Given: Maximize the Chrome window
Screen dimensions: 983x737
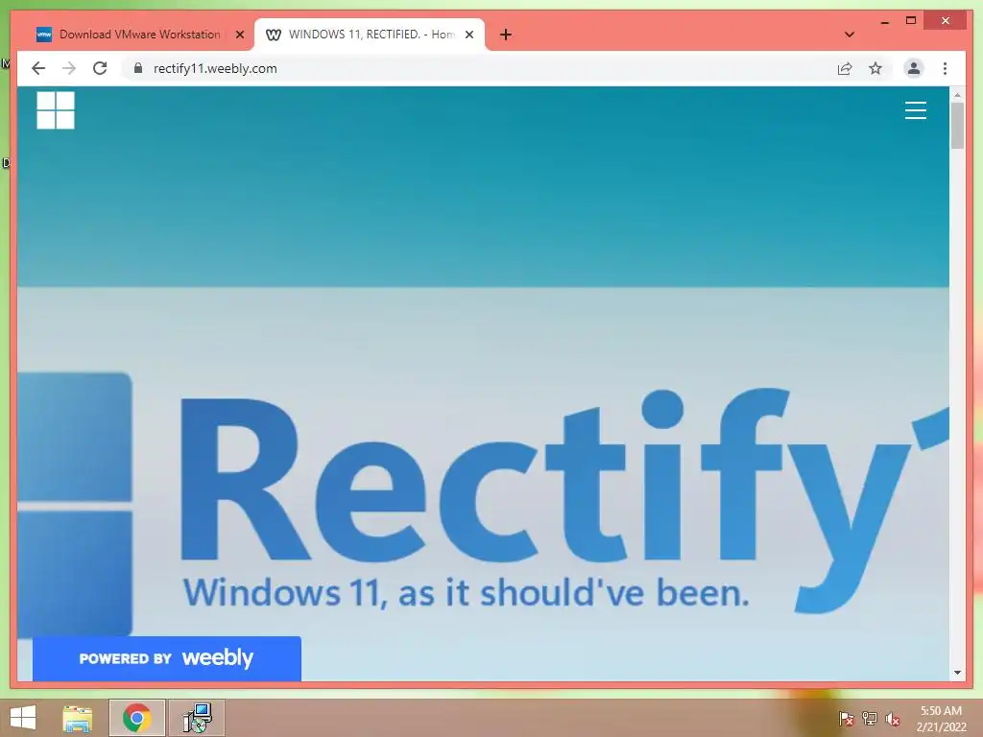Looking at the screenshot, I should click(x=911, y=21).
